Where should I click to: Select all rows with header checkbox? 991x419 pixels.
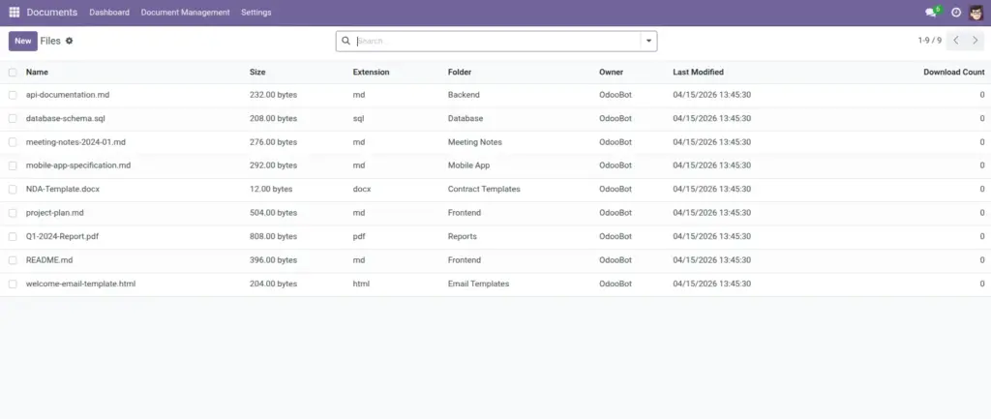[13, 73]
